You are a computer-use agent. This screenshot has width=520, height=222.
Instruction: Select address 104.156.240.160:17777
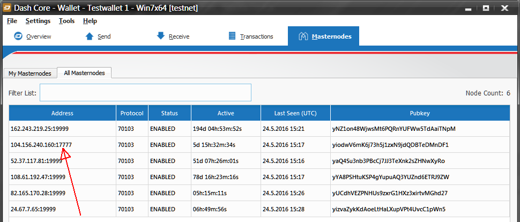(x=41, y=145)
